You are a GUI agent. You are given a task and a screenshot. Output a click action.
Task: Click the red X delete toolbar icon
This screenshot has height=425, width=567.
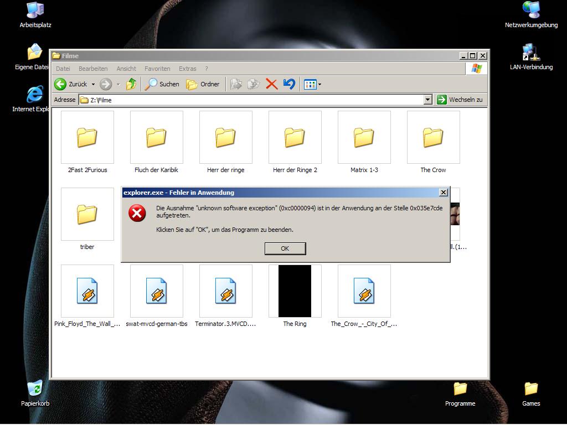pos(271,84)
